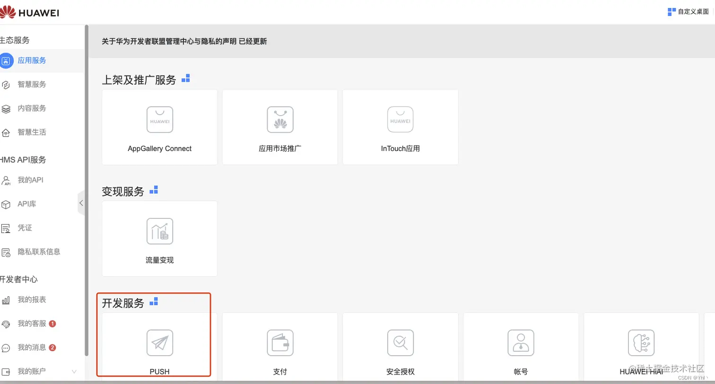Click the 我的消息 badge showing 2
715x384 pixels.
click(x=52, y=348)
